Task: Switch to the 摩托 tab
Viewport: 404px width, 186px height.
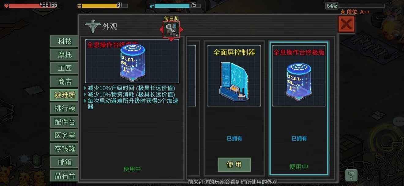Action: tap(65, 55)
